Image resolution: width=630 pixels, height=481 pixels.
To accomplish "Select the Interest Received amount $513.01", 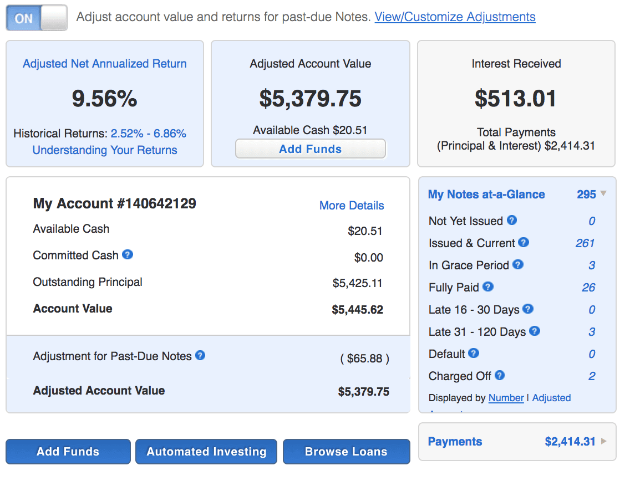I will pos(516,99).
